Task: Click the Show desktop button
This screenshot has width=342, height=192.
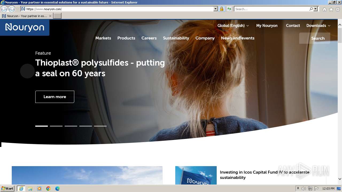Action: click(339, 189)
